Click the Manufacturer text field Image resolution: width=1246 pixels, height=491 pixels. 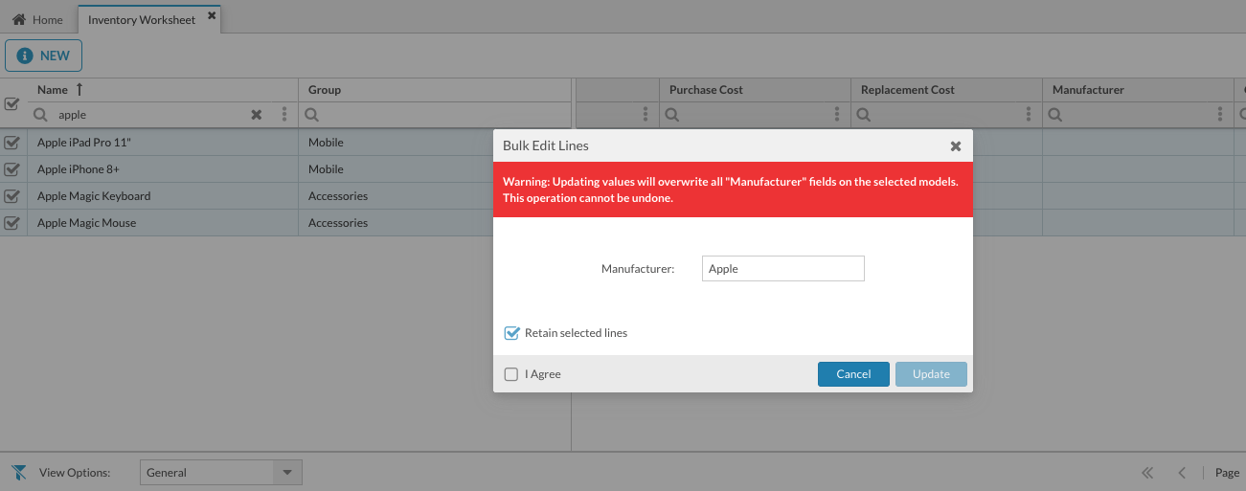[782, 269]
